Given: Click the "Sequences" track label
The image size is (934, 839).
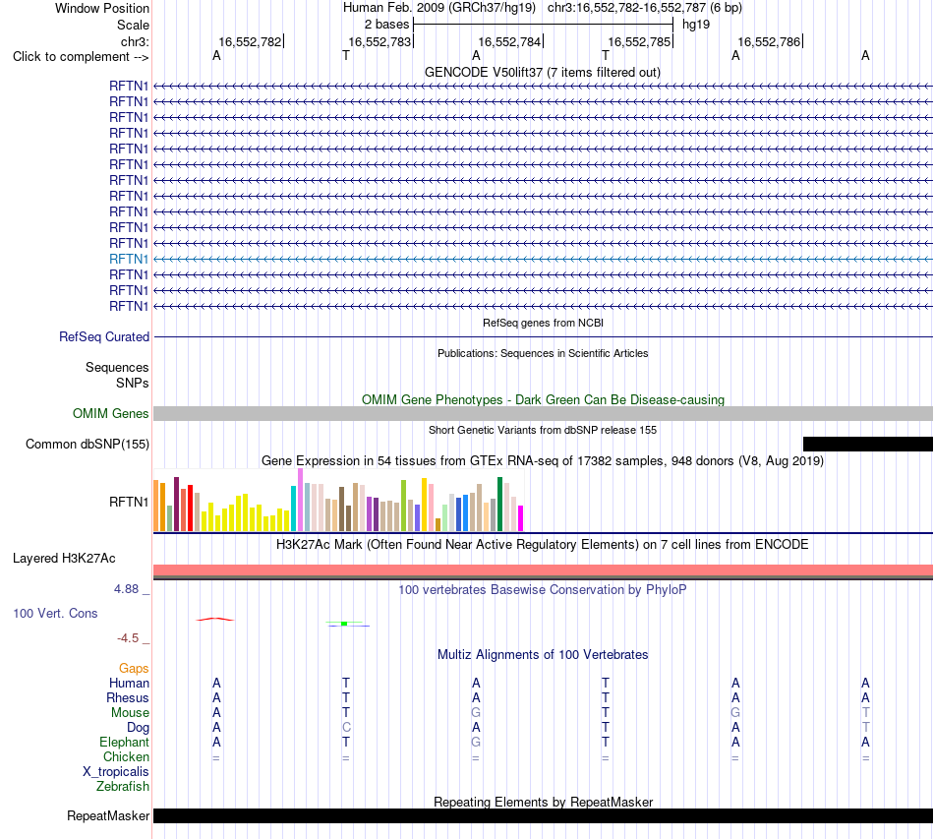Looking at the screenshot, I should [117, 367].
